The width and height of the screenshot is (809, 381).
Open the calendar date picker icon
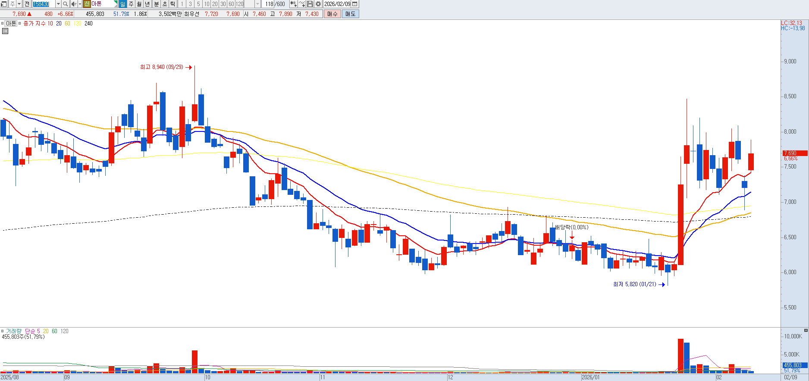(x=355, y=4)
